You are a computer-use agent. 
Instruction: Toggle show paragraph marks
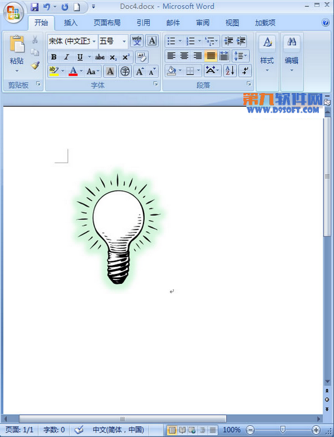pos(245,71)
